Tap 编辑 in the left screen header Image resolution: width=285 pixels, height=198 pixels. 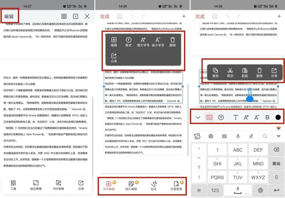(9, 17)
